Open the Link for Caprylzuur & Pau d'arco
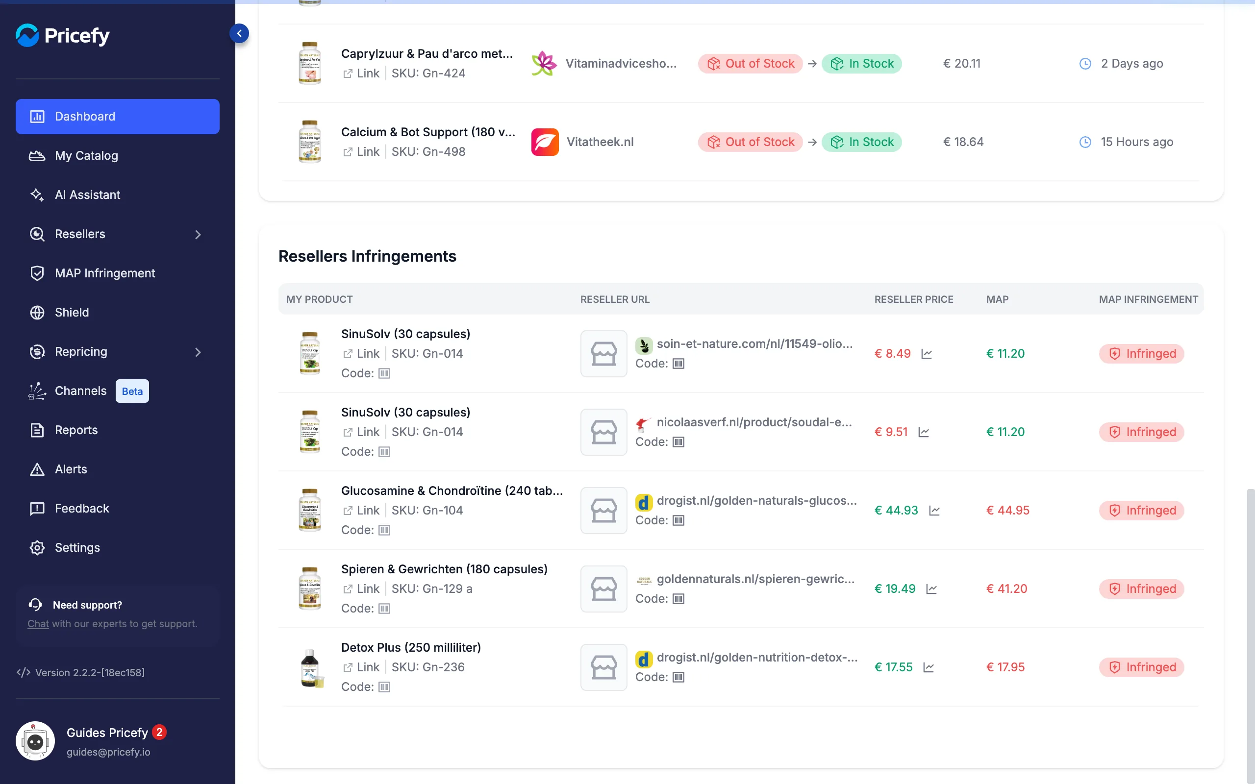 click(x=361, y=73)
